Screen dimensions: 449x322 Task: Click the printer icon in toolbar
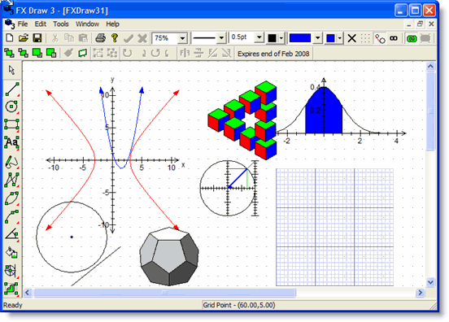click(x=101, y=38)
